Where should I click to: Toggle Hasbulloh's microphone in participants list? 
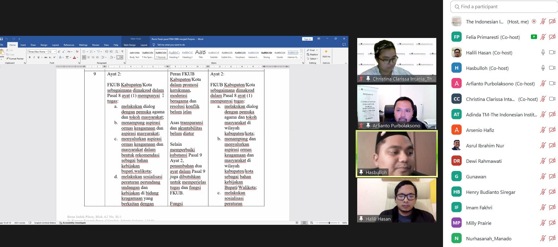click(543, 68)
